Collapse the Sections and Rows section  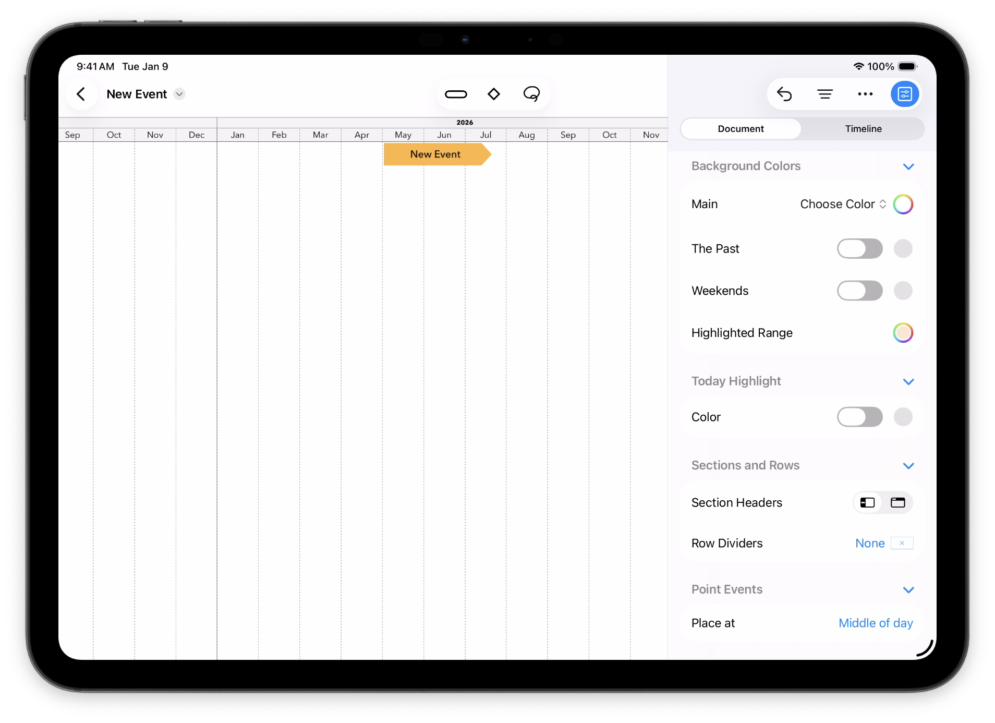908,466
